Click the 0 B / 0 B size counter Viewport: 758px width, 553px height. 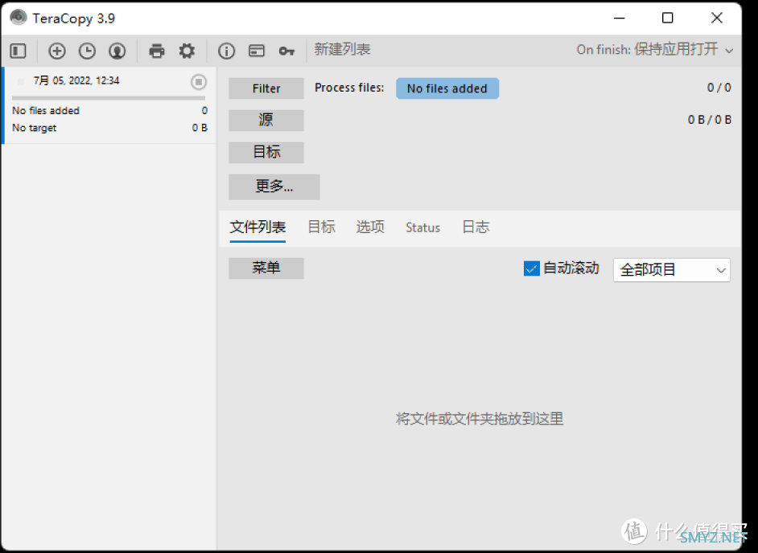[x=710, y=119]
